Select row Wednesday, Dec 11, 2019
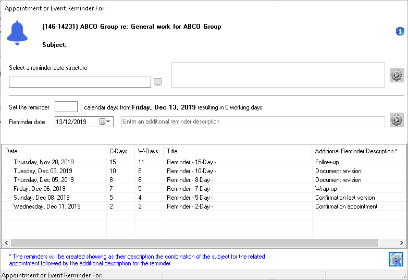The image size is (408, 280). coord(204,206)
